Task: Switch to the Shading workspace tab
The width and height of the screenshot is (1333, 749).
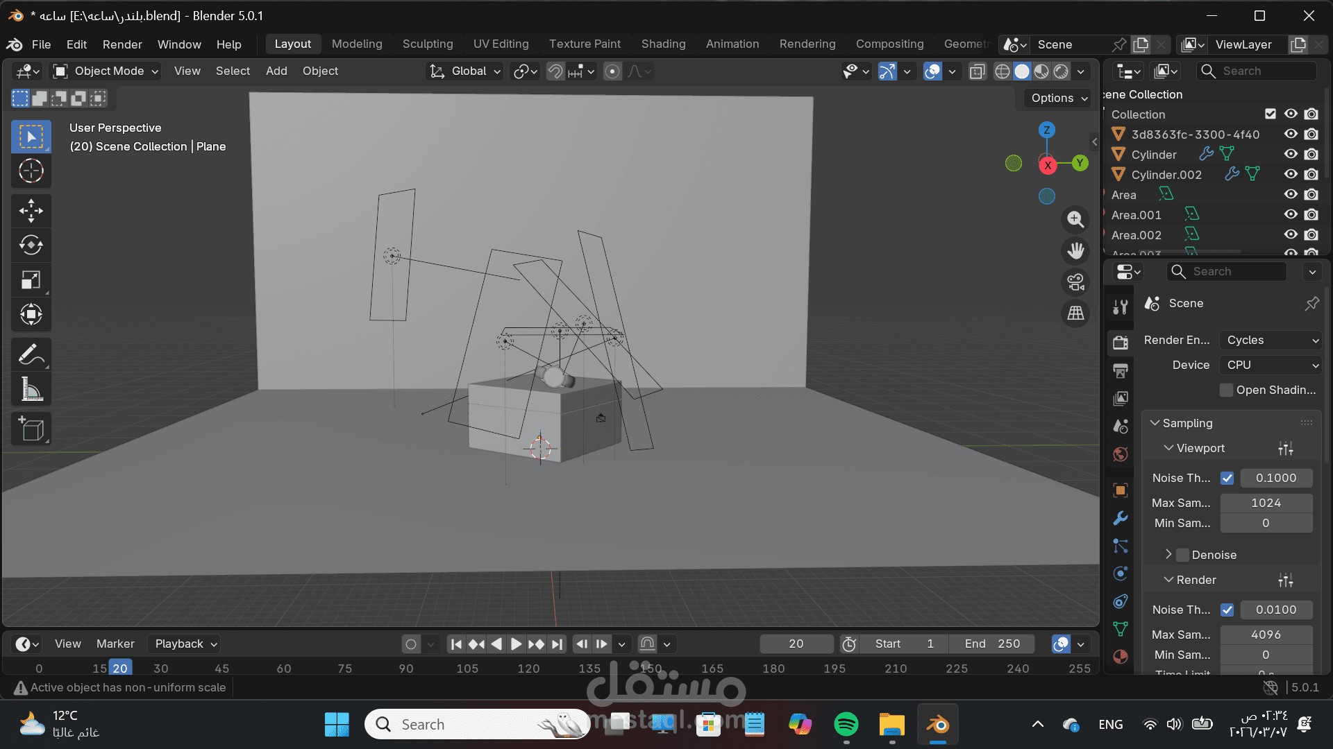Action: pyautogui.click(x=663, y=44)
